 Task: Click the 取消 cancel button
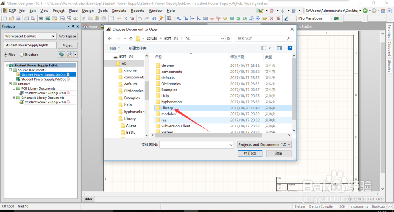[x=279, y=153]
